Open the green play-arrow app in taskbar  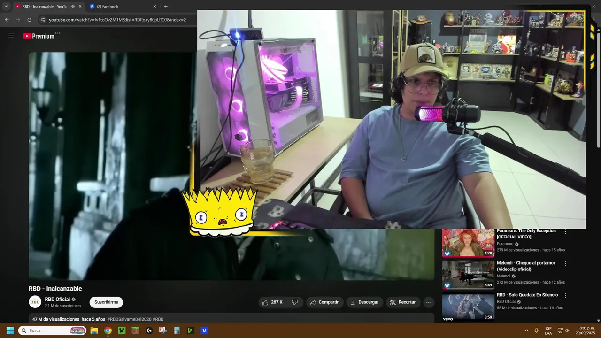tap(190, 330)
